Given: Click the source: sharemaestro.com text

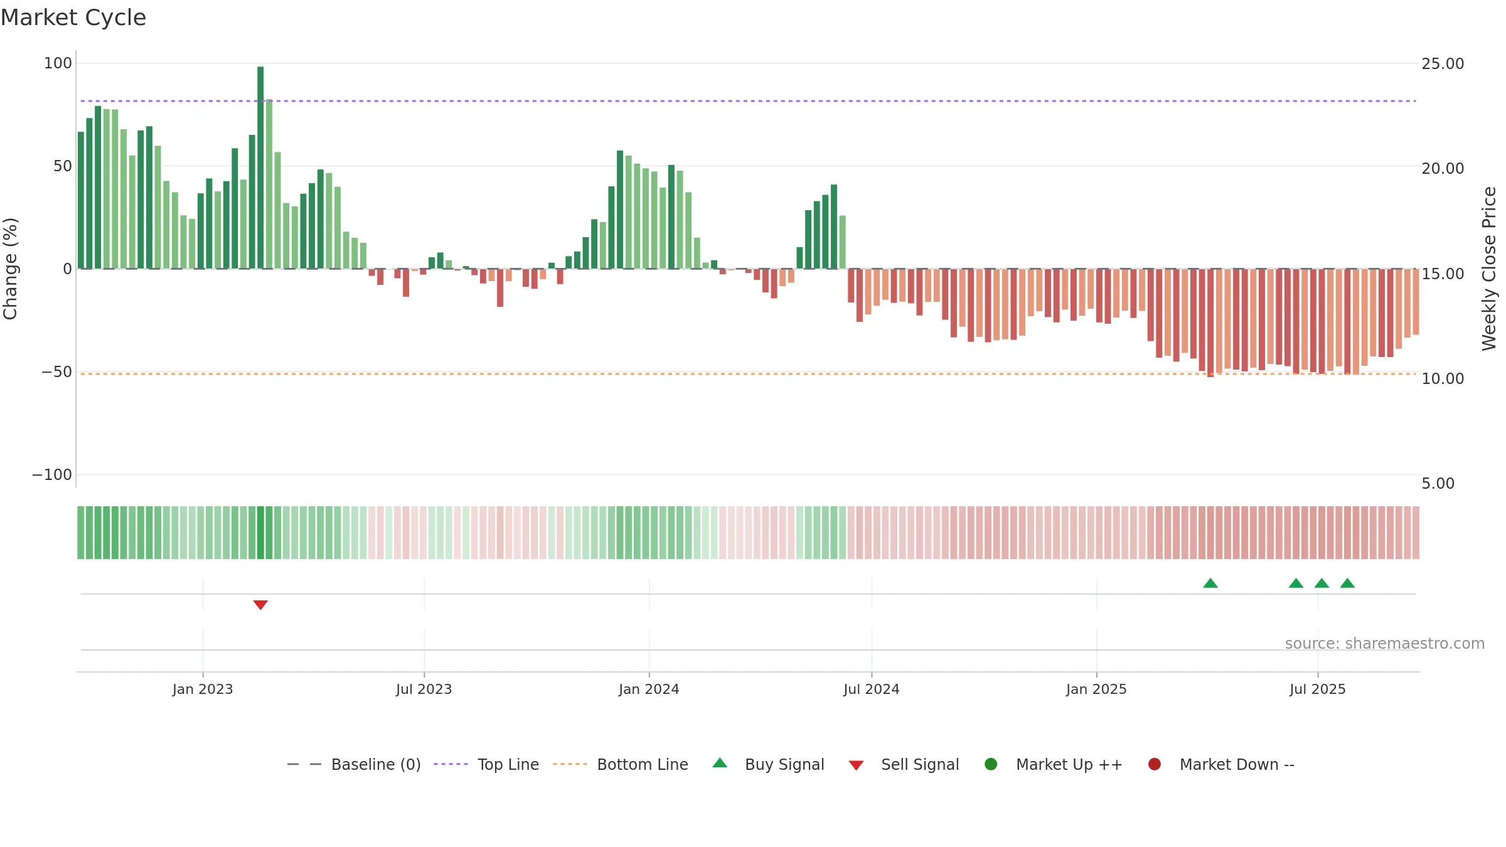Looking at the screenshot, I should [1385, 643].
